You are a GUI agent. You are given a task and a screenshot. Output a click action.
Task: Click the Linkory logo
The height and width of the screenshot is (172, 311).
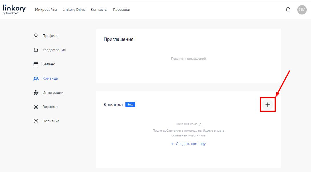[14, 9]
